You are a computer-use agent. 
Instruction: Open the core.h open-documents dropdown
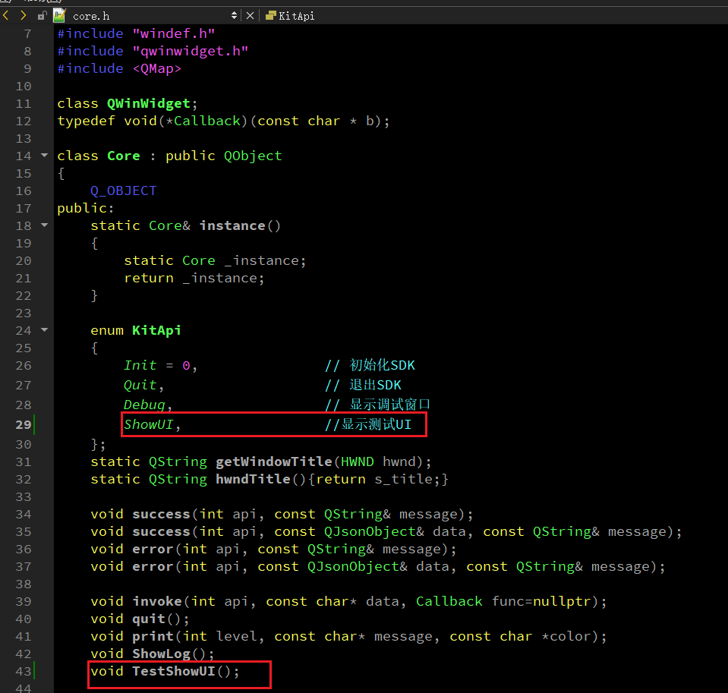pos(234,16)
